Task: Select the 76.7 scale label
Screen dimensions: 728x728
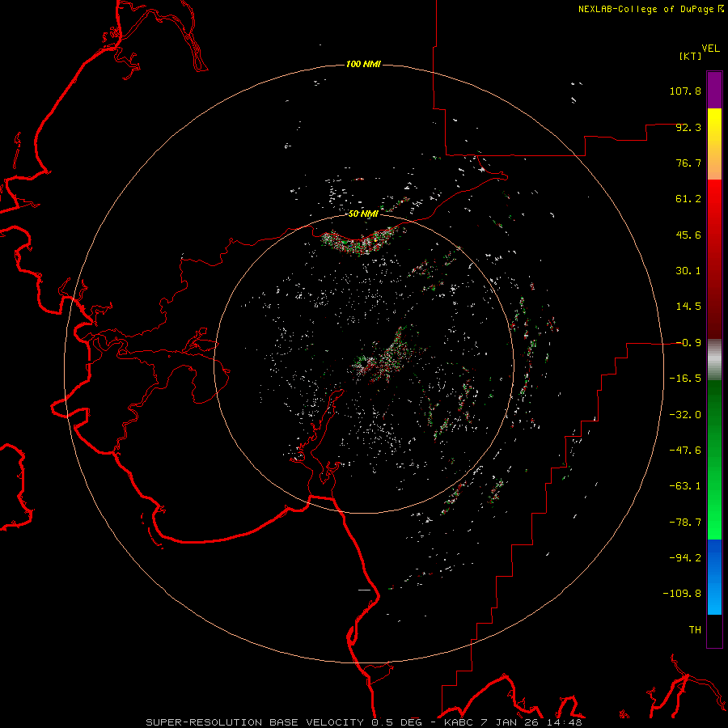Action: (688, 163)
